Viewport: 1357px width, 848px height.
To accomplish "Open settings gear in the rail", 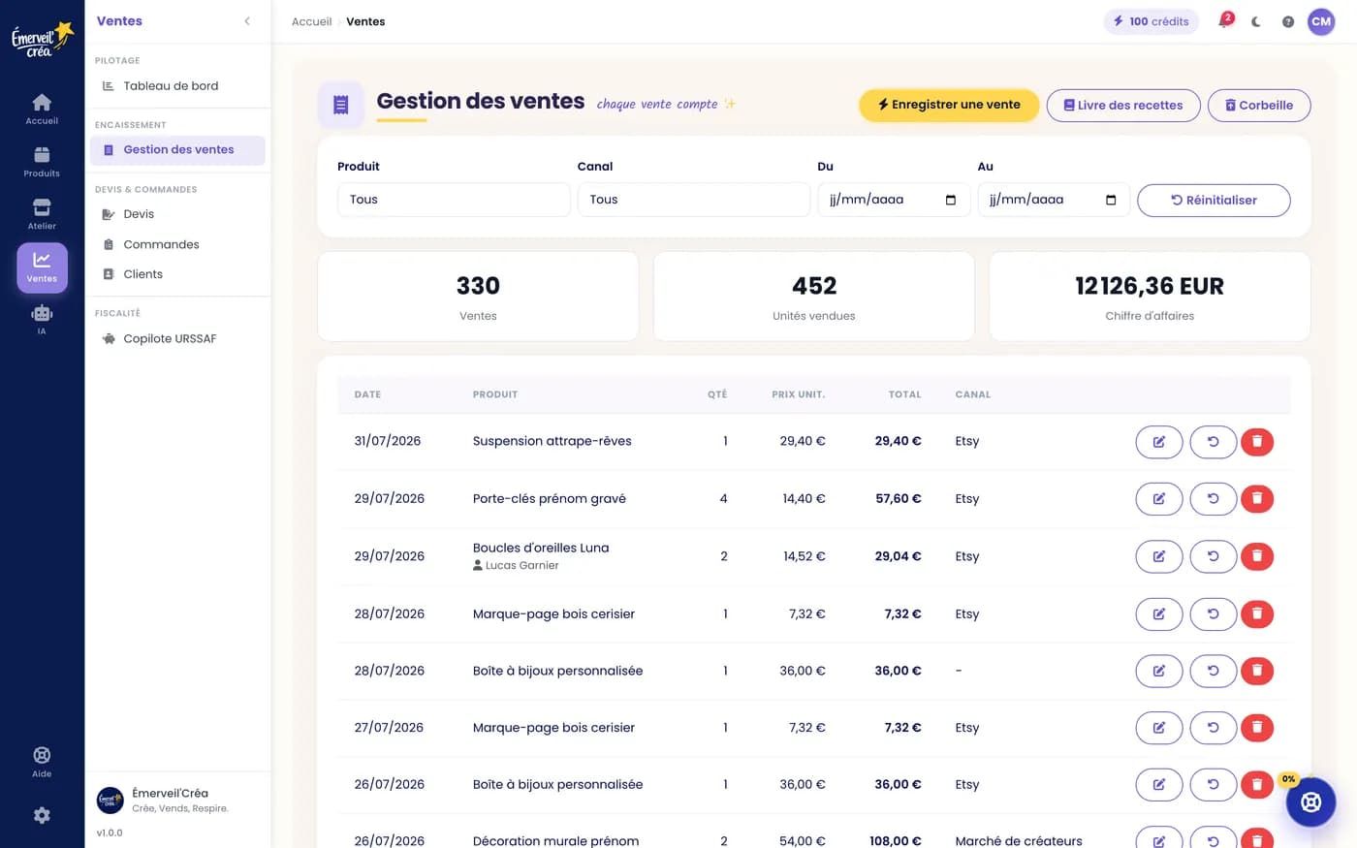I will pyautogui.click(x=42, y=815).
